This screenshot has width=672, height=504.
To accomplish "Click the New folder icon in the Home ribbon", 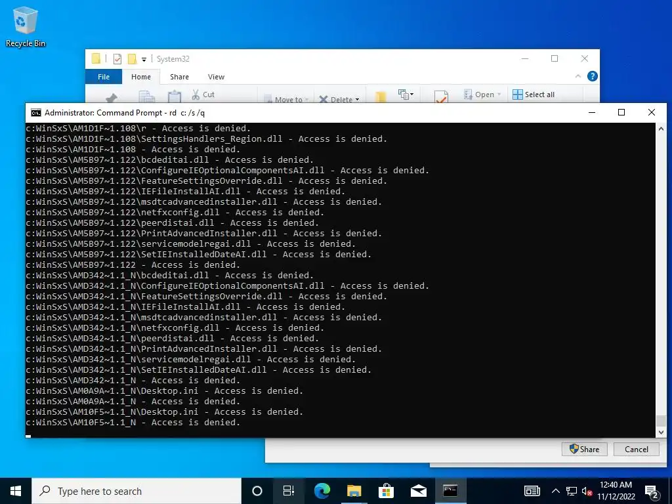I will [380, 97].
